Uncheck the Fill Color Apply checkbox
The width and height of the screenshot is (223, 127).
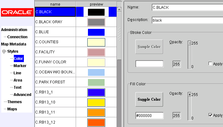coord(210,115)
